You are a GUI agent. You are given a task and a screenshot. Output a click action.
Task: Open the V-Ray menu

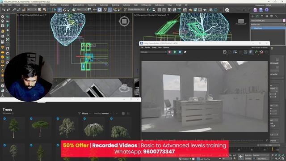tap(170, 5)
